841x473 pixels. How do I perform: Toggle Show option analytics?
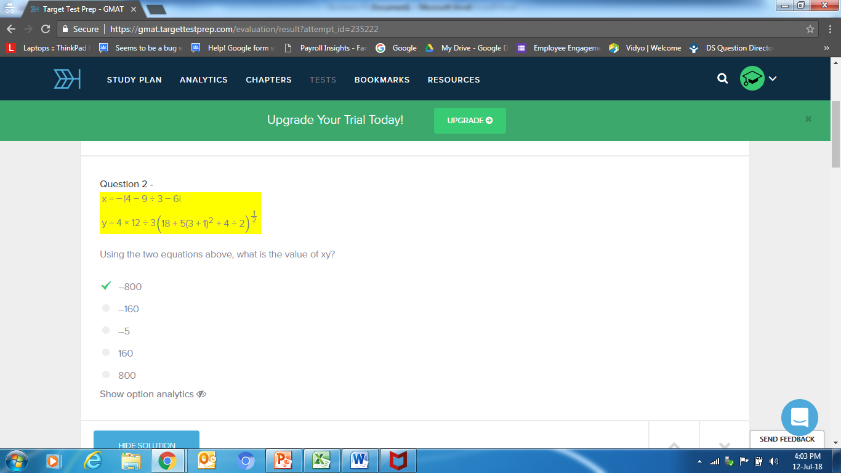[x=153, y=394]
